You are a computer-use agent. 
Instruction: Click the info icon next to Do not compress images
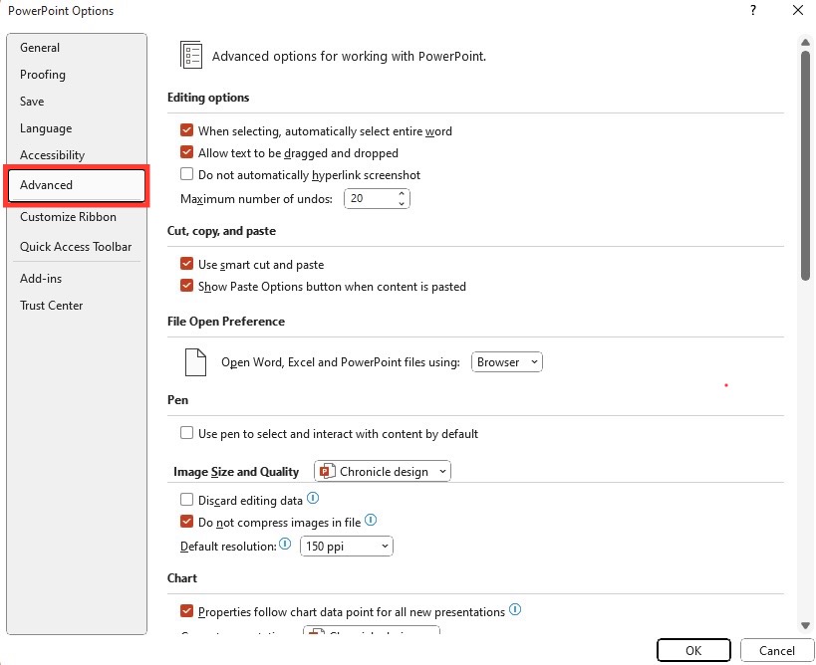[371, 520]
